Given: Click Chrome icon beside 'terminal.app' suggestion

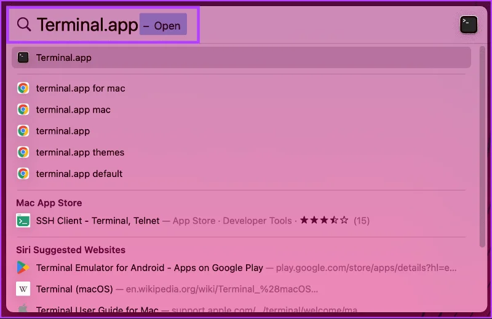Looking at the screenshot, I should point(23,131).
